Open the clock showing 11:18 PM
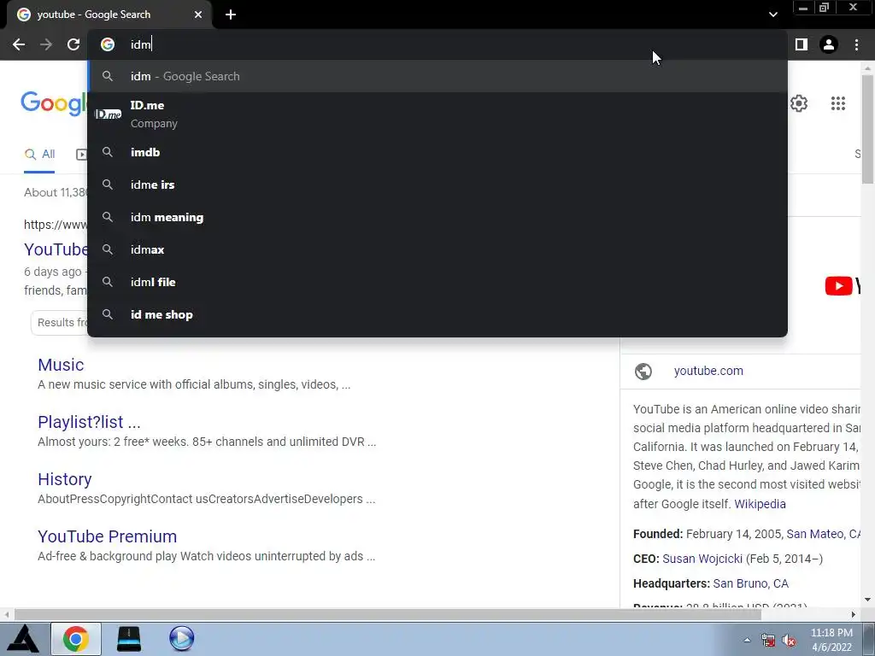The height and width of the screenshot is (656, 875). (831, 640)
